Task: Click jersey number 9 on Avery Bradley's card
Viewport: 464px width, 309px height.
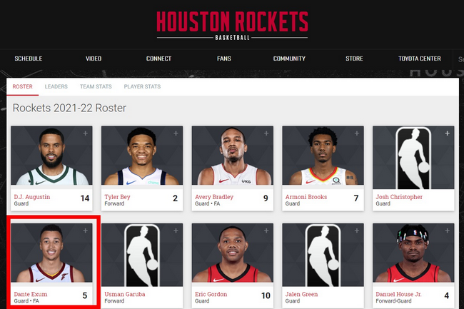Action: point(266,198)
